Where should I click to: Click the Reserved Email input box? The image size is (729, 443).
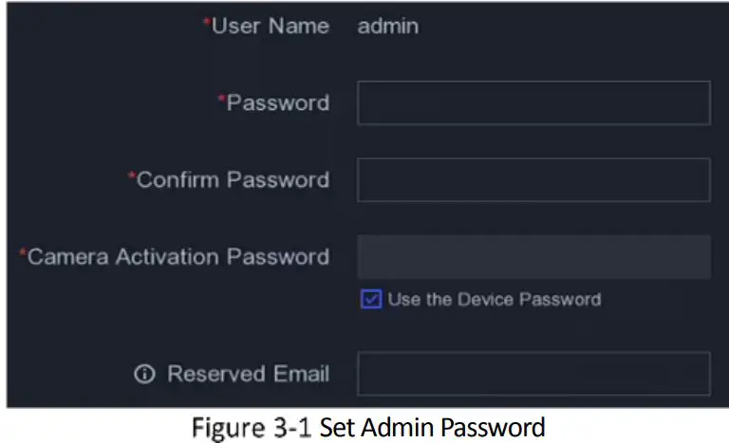[533, 374]
